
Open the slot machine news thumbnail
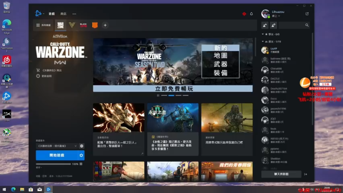point(119,172)
